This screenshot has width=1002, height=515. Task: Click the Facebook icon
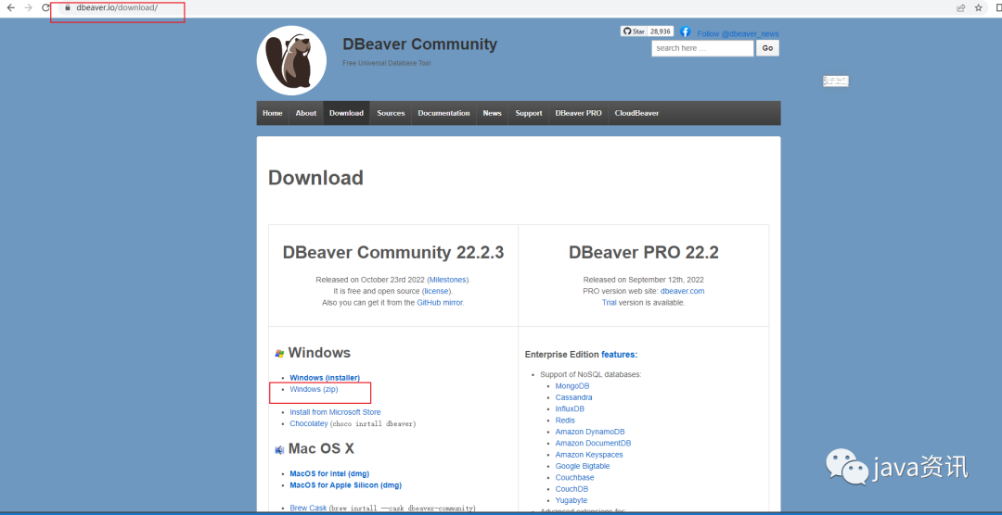tap(685, 31)
